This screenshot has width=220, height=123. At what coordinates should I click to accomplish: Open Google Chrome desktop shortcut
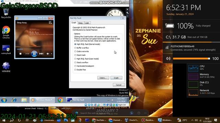(x=6, y=32)
